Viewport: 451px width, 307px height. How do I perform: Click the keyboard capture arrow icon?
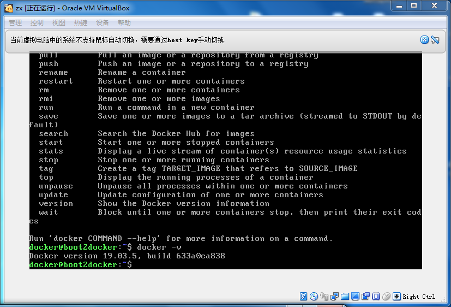(396, 296)
